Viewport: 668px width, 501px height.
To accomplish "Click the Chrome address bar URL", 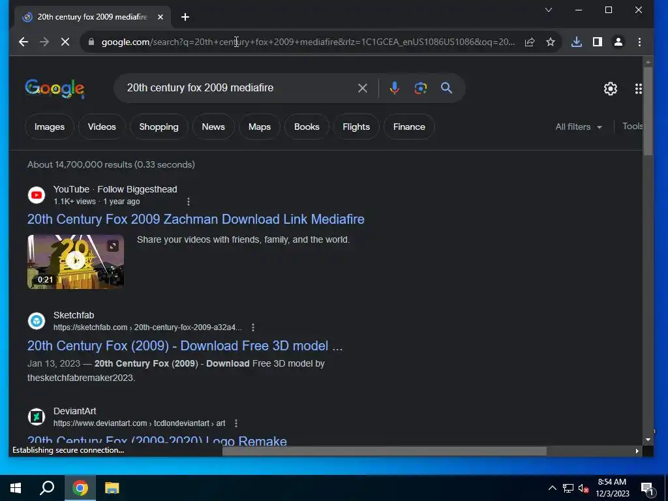I will point(308,42).
